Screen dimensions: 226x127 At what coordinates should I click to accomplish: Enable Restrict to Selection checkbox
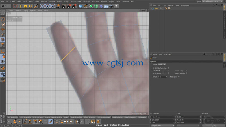[168, 68]
